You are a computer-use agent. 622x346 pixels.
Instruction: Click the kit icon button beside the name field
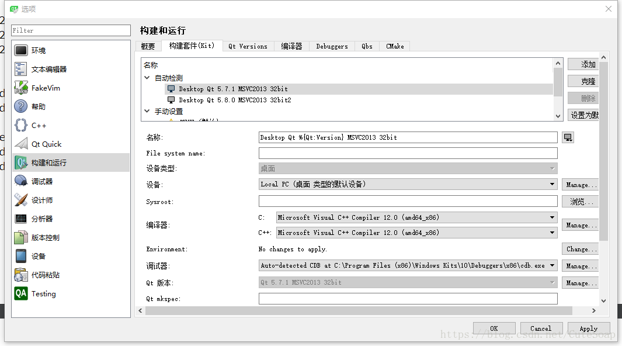568,137
